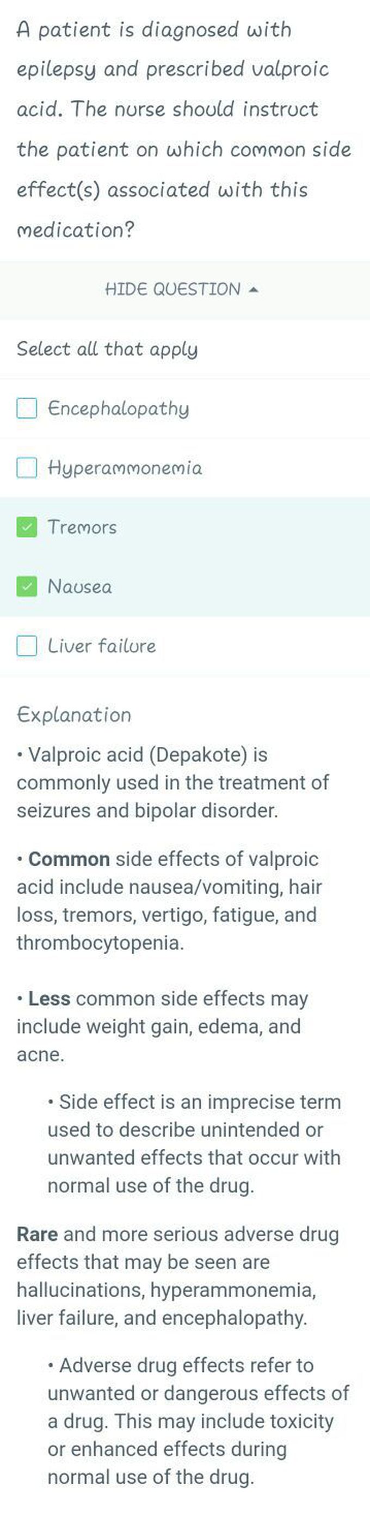Select the Hyperammonemia answer text
The height and width of the screenshot is (1517, 370).
(125, 468)
